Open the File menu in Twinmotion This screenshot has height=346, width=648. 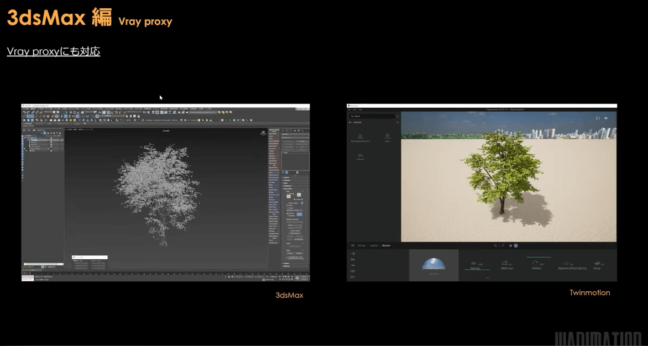point(349,109)
